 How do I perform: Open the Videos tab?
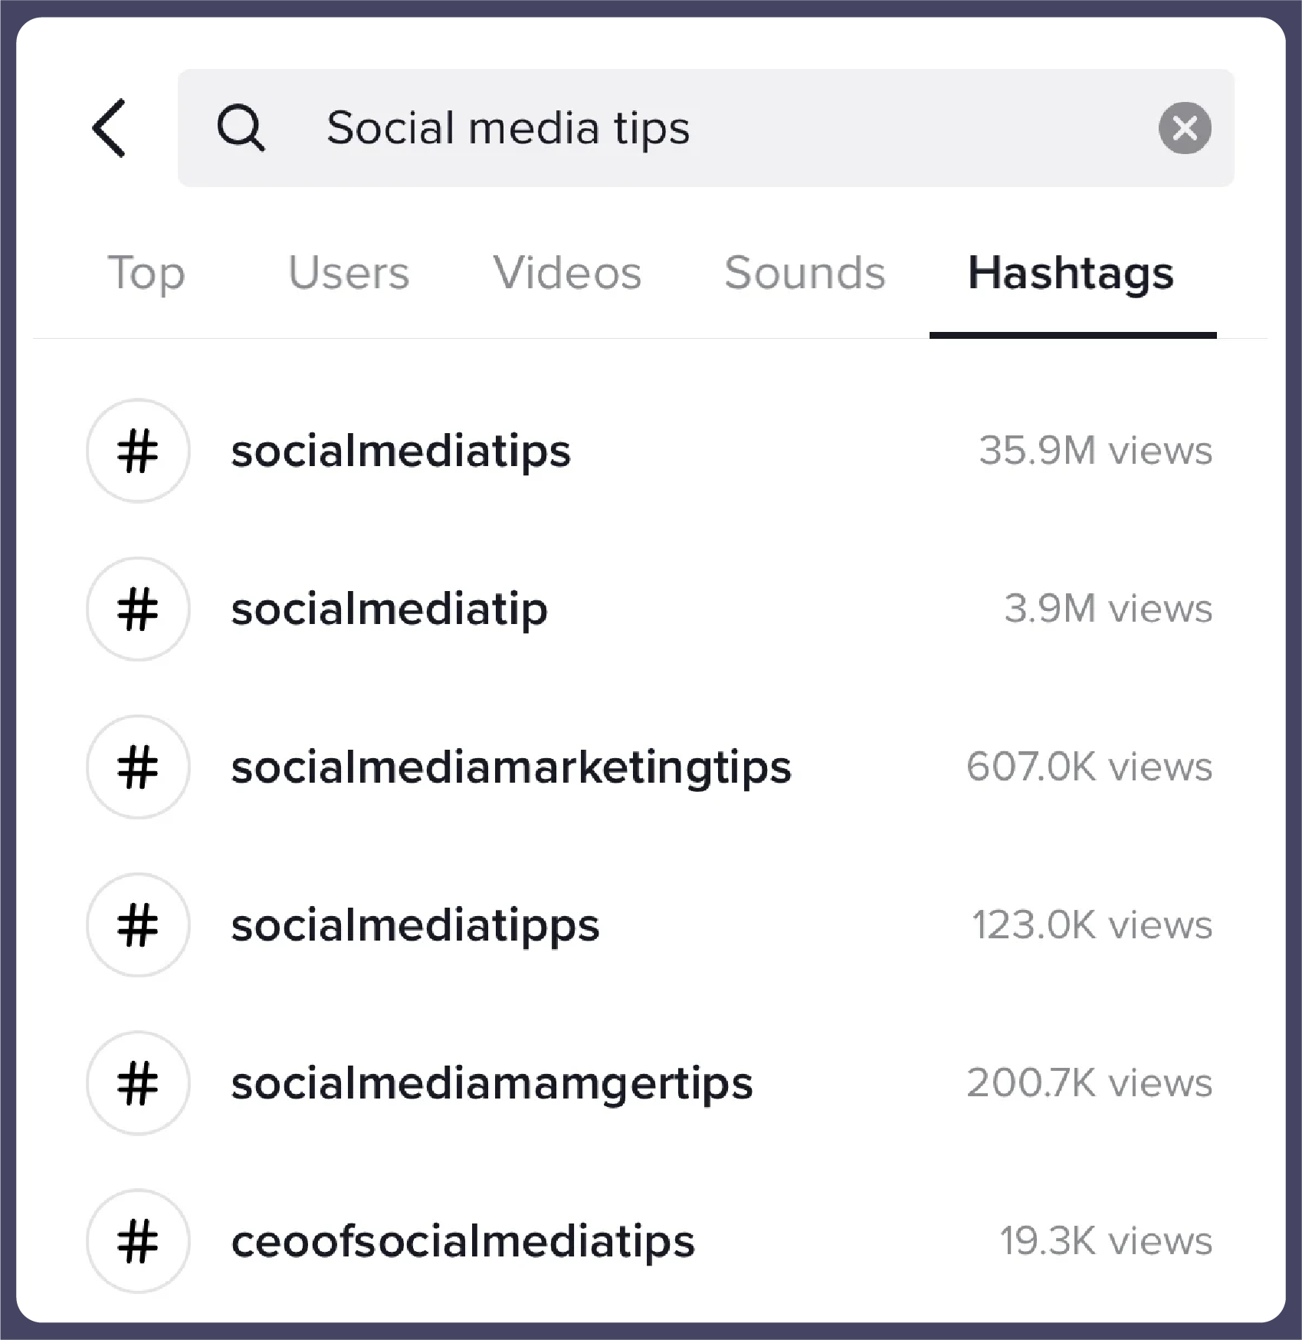pos(567,273)
